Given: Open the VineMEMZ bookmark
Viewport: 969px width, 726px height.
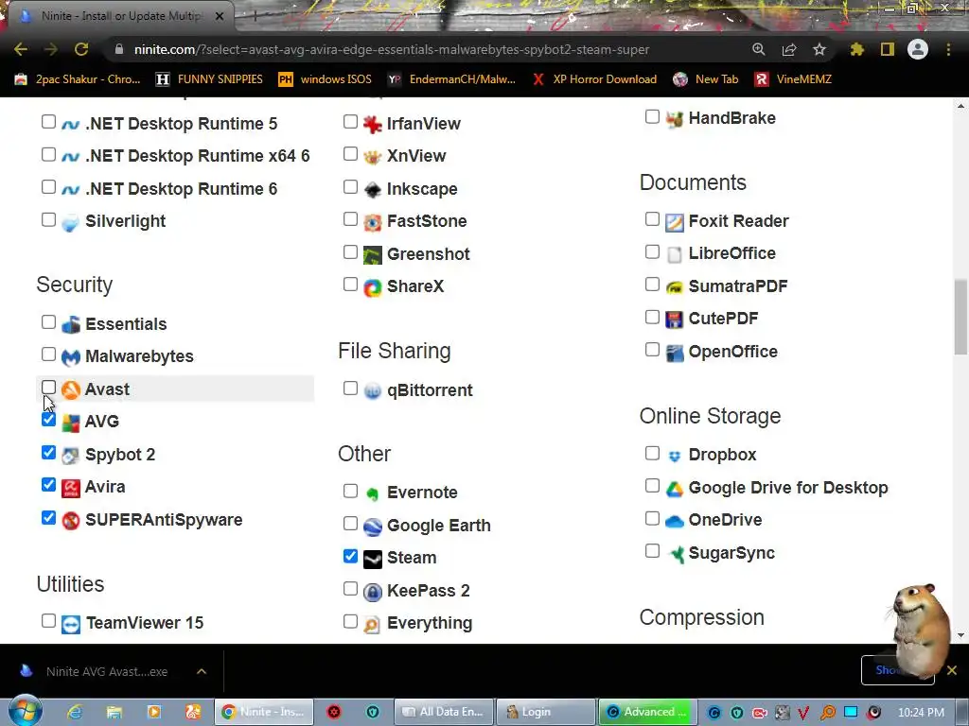Looking at the screenshot, I should 794,79.
